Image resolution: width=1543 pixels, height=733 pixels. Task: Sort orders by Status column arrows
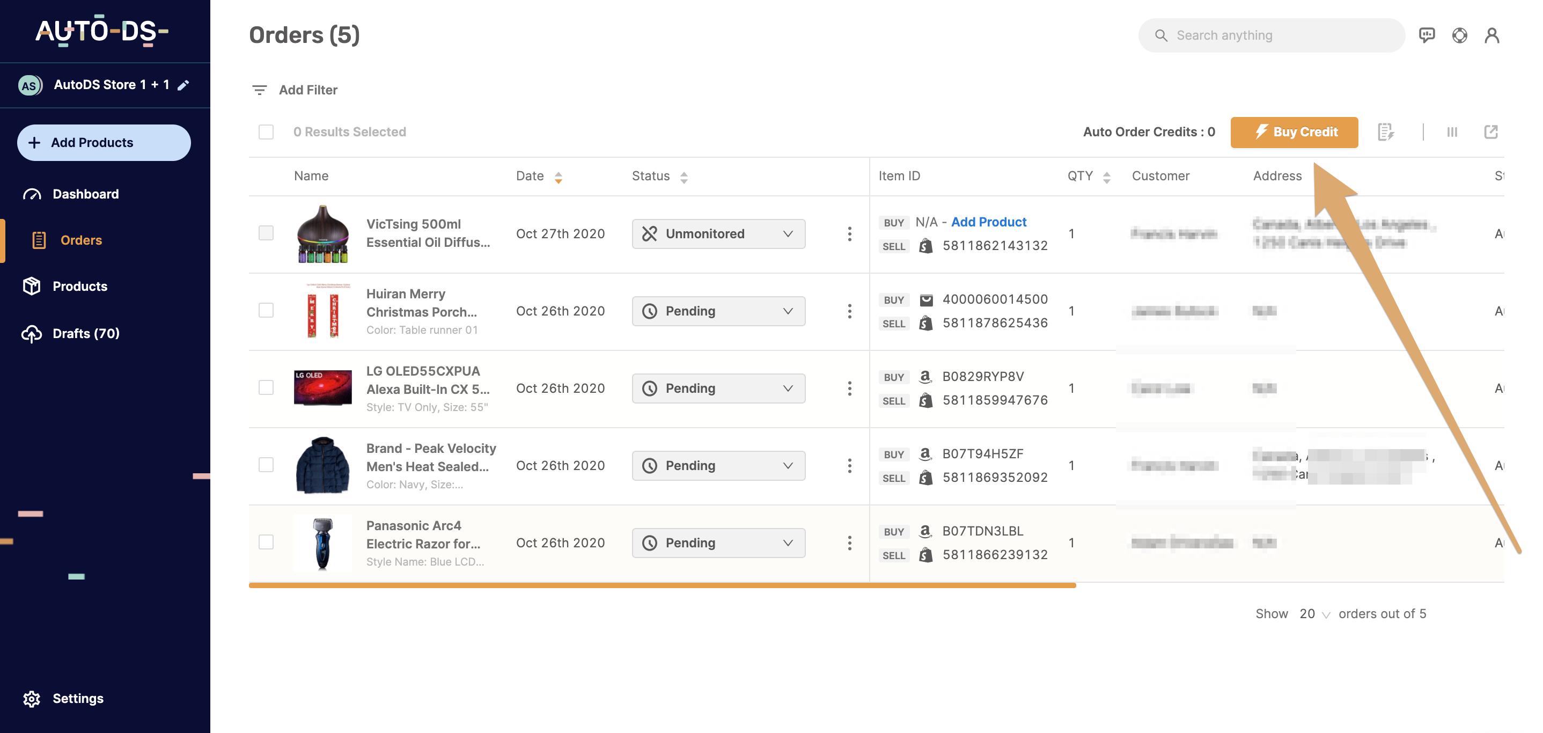click(x=684, y=177)
